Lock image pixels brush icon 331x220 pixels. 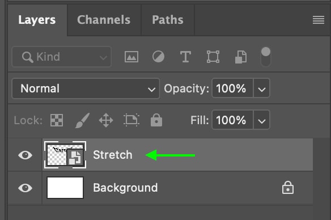click(x=82, y=120)
